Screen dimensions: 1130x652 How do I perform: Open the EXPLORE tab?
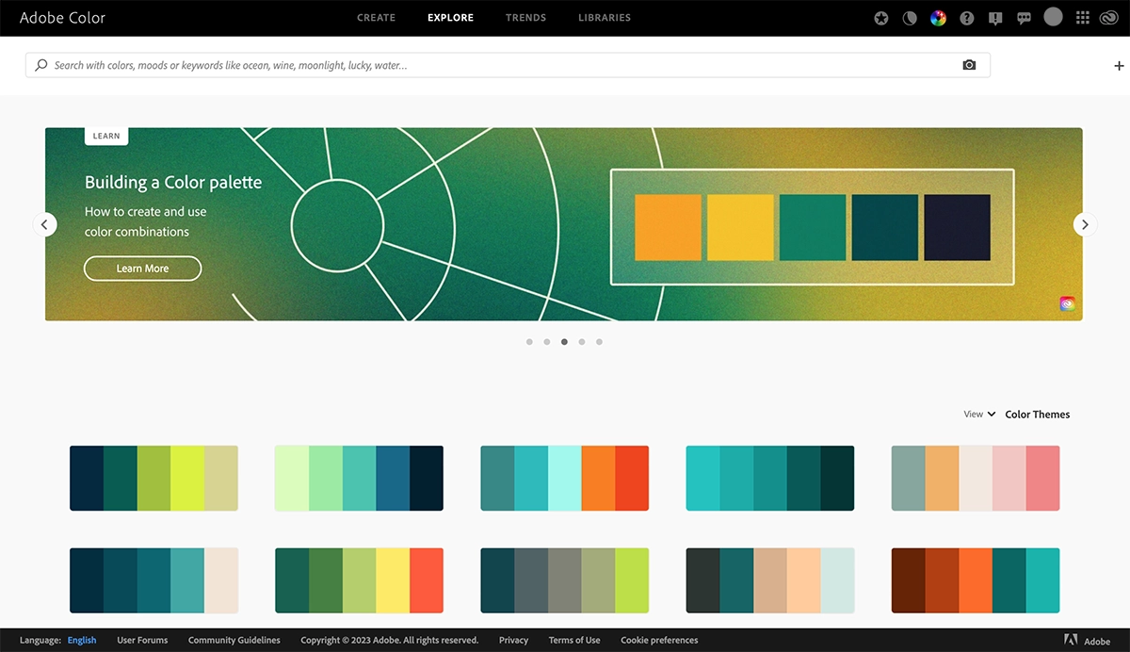pos(450,18)
